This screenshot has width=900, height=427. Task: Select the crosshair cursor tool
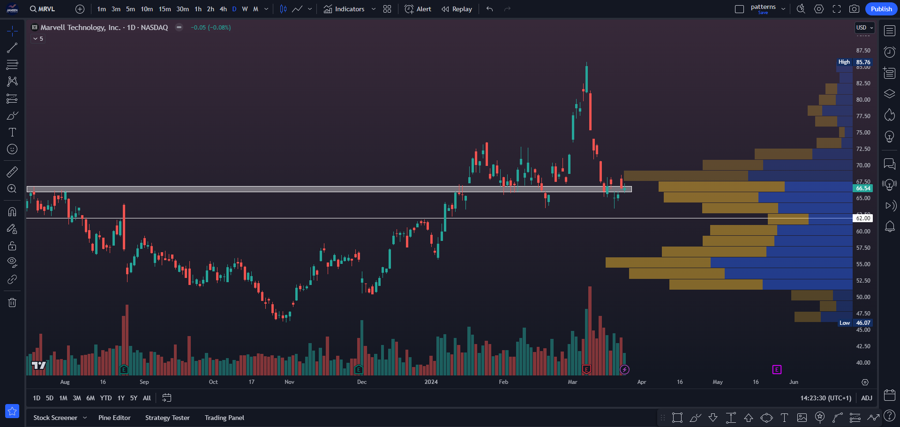tap(12, 31)
